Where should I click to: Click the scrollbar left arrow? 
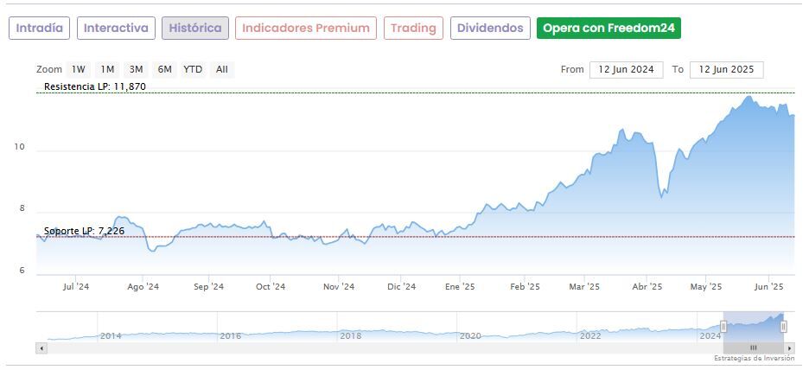pyautogui.click(x=41, y=348)
